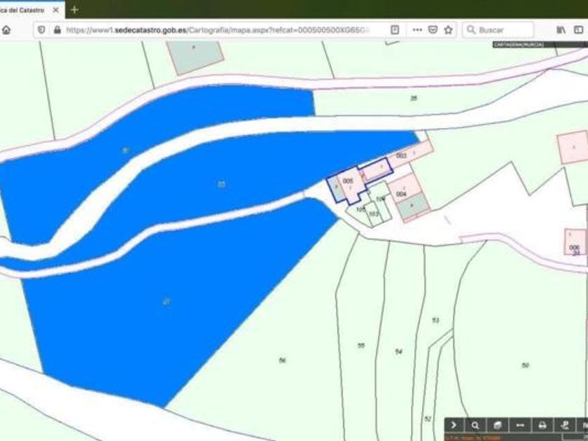This screenshot has width=588, height=441.
Task: Open the Firefox library icon
Action: pyautogui.click(x=561, y=30)
